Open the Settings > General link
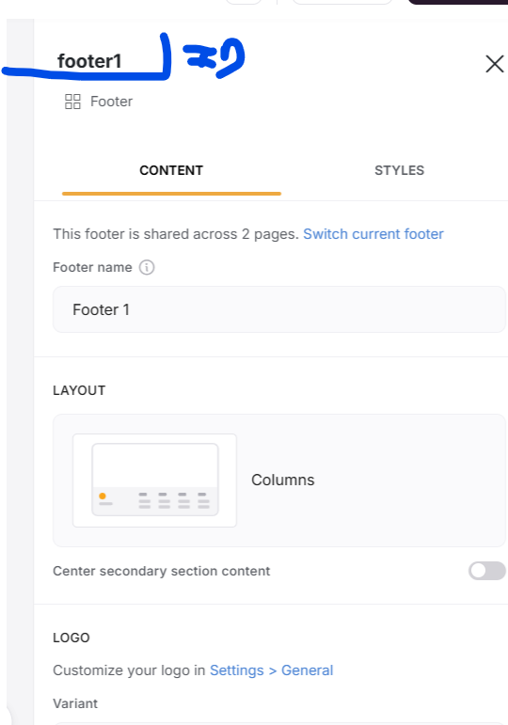This screenshot has width=508, height=725. pos(272,670)
